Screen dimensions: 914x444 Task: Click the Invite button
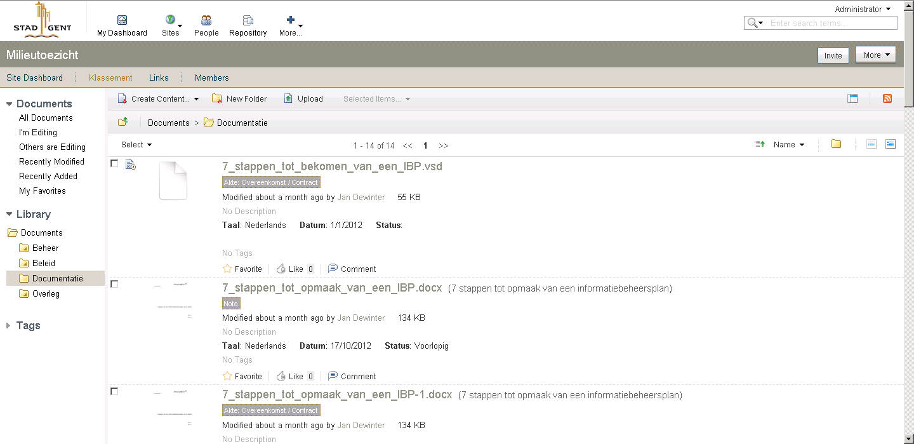click(x=833, y=55)
